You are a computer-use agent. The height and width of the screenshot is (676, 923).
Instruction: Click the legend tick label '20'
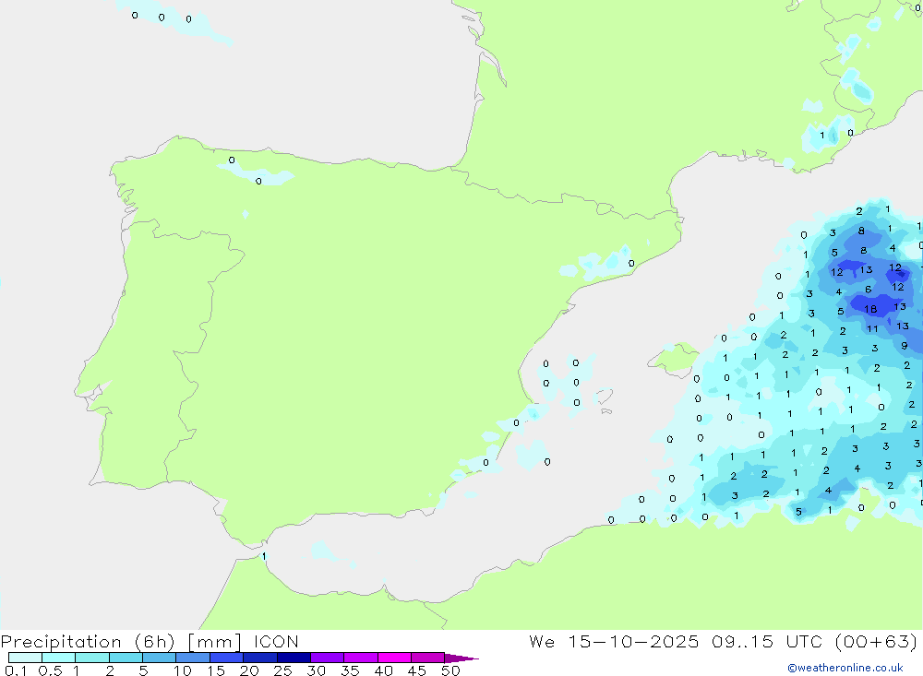point(249,670)
